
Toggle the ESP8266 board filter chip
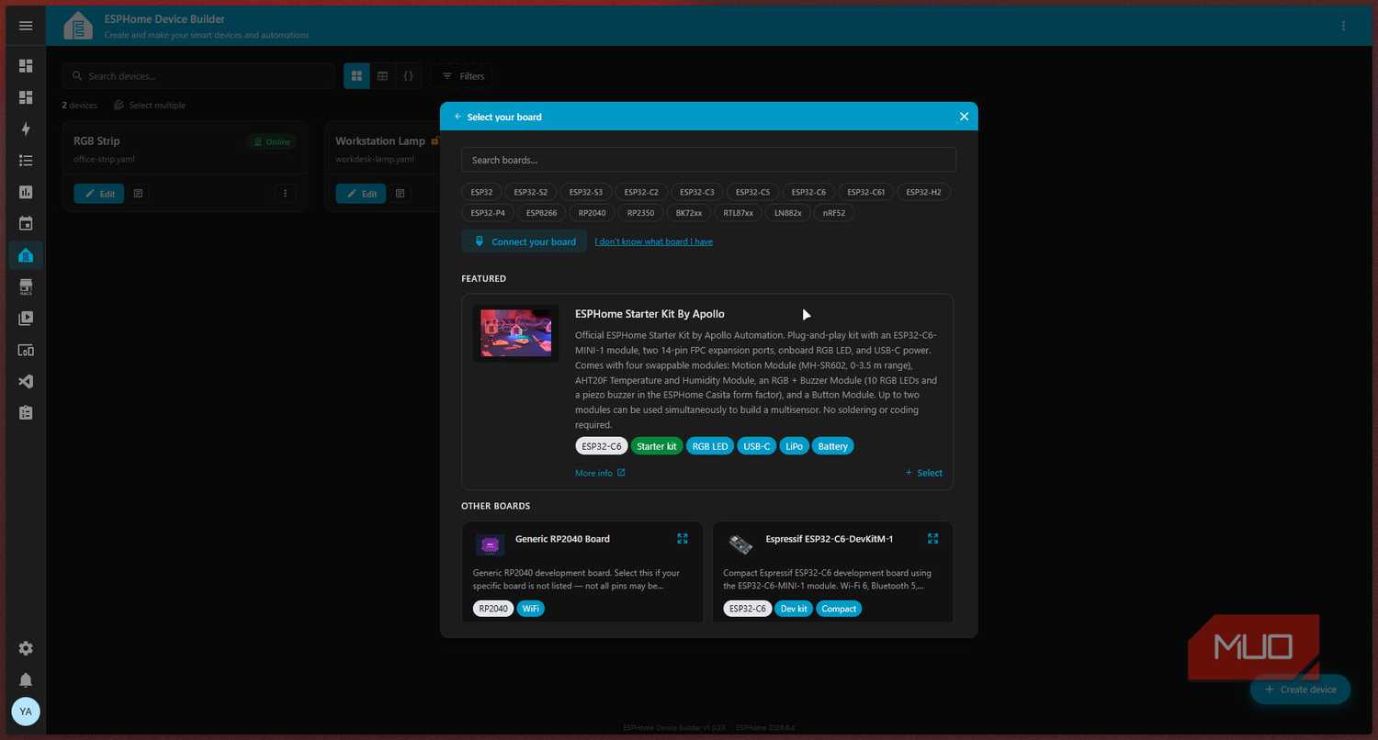[x=541, y=213]
